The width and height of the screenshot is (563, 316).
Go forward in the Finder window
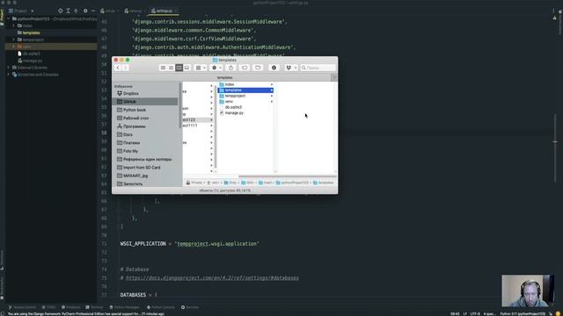pos(125,68)
